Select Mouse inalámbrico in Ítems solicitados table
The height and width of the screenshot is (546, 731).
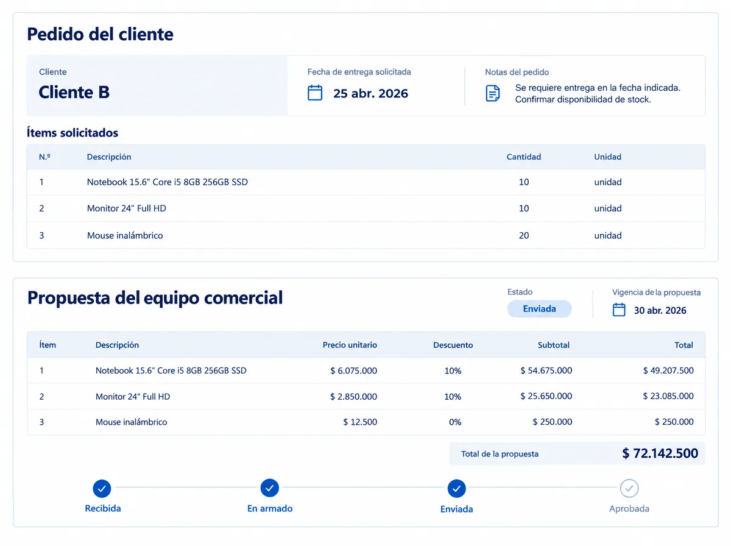(x=365, y=235)
